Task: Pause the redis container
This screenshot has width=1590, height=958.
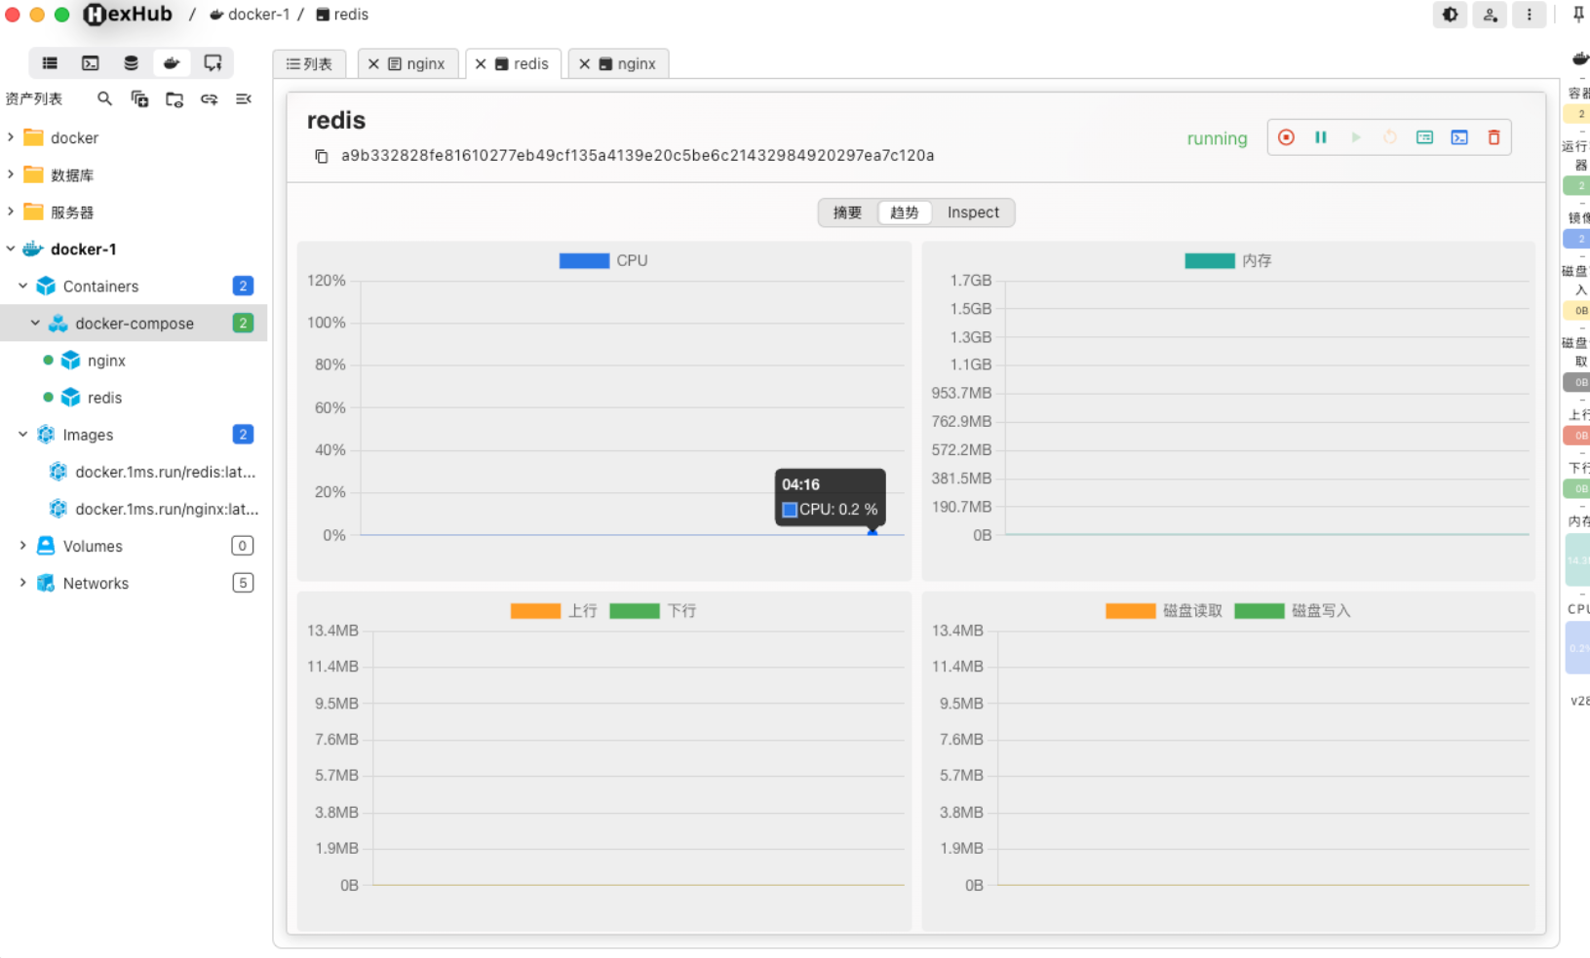Action: 1321,137
